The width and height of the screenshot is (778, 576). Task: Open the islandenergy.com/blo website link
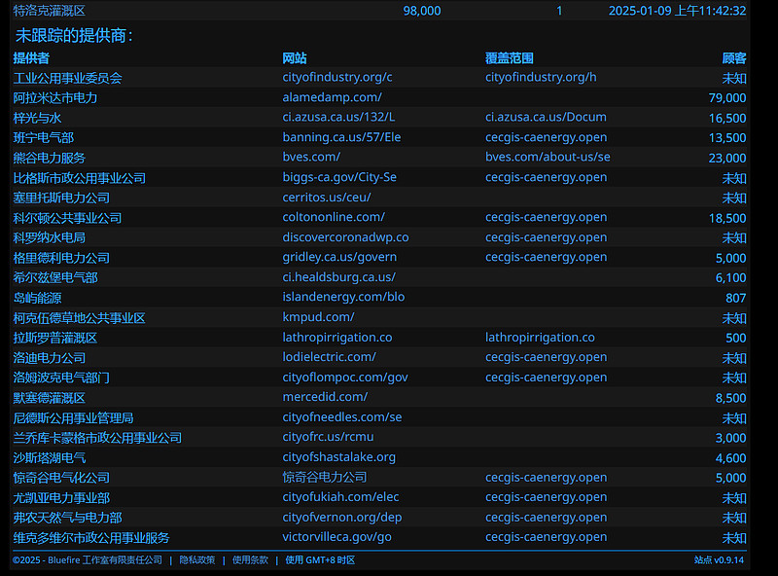click(344, 297)
